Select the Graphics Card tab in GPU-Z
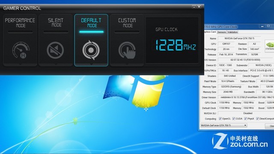Screen dimensions: 274x154 [x=210, y=32]
